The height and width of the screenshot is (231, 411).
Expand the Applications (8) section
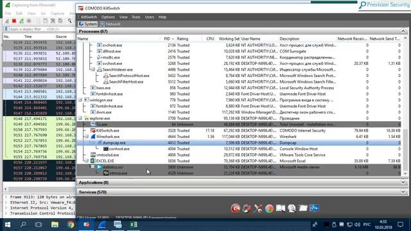(403, 182)
